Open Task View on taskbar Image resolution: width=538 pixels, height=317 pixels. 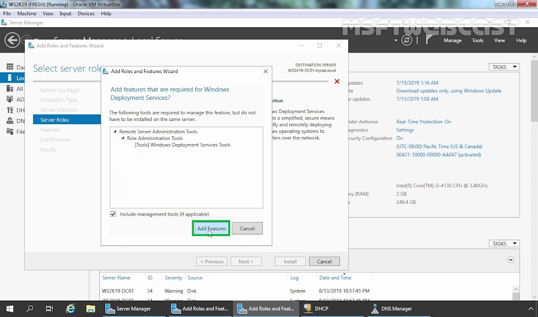[x=50, y=309]
